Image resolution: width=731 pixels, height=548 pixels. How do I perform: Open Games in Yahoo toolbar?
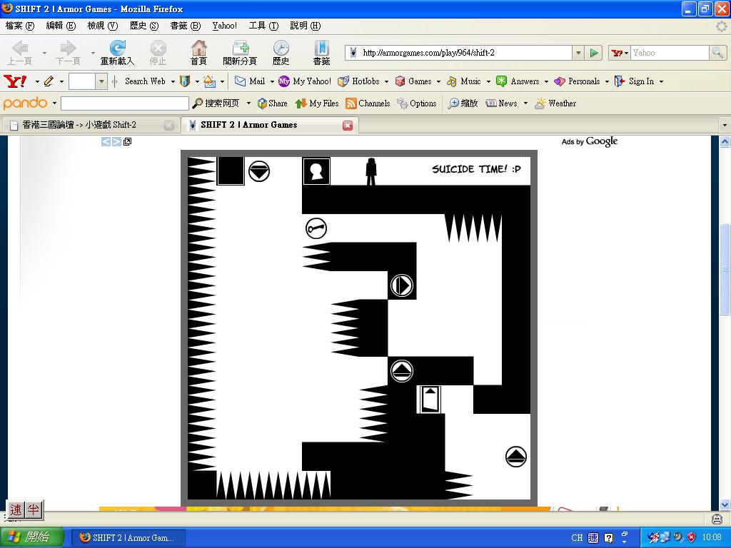tap(413, 81)
